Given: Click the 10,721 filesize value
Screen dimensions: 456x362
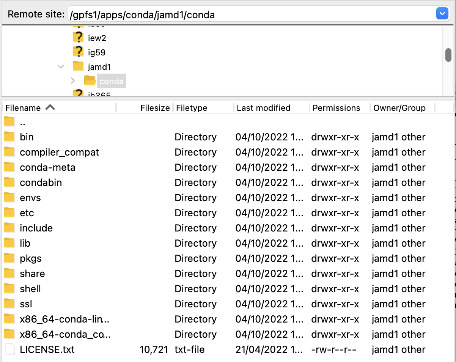Looking at the screenshot, I should 154,349.
